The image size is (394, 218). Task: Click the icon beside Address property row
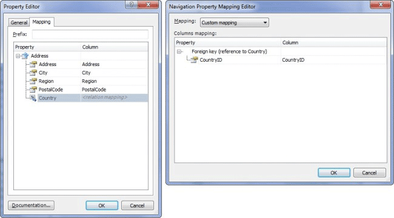pos(33,64)
